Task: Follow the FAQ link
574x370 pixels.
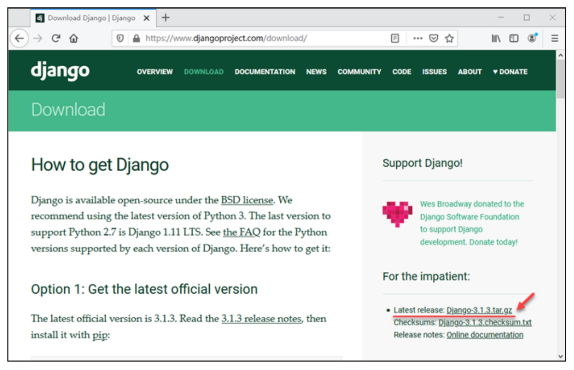Action: click(x=242, y=232)
